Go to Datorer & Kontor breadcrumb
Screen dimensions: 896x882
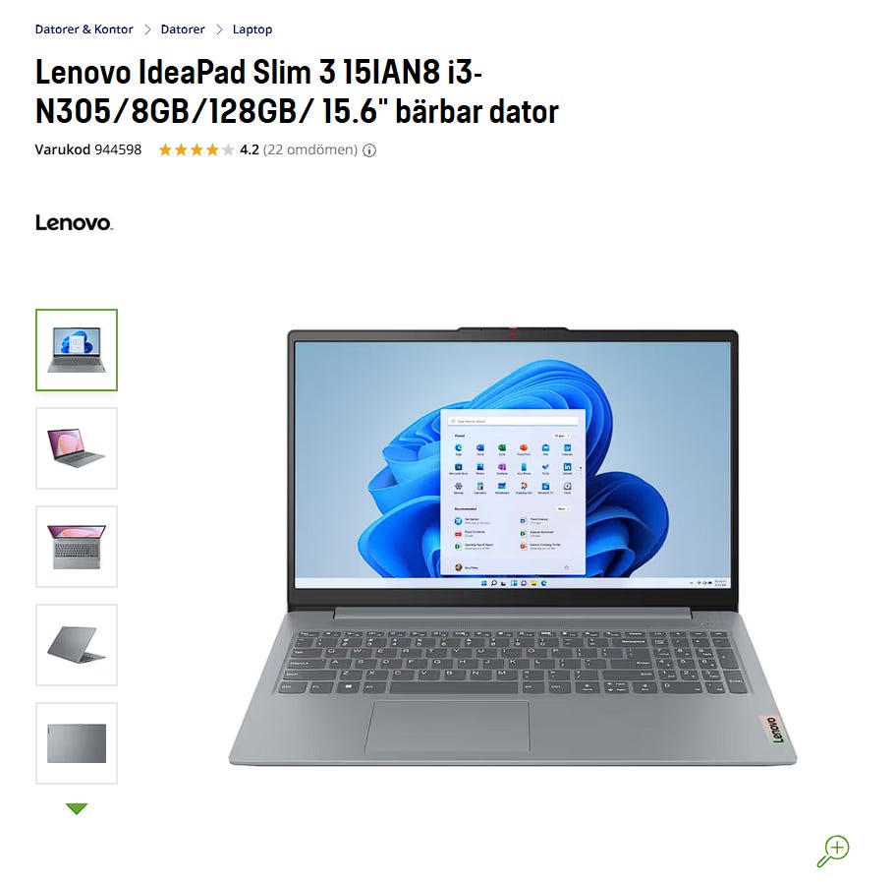[x=84, y=29]
